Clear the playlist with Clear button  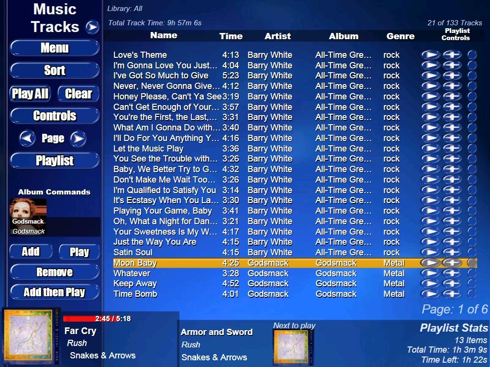pos(78,94)
